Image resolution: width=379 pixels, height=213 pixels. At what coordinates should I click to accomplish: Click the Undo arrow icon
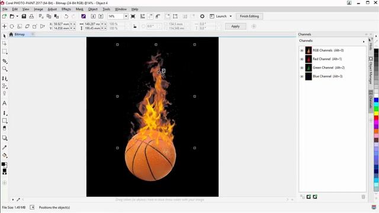(x=66, y=16)
